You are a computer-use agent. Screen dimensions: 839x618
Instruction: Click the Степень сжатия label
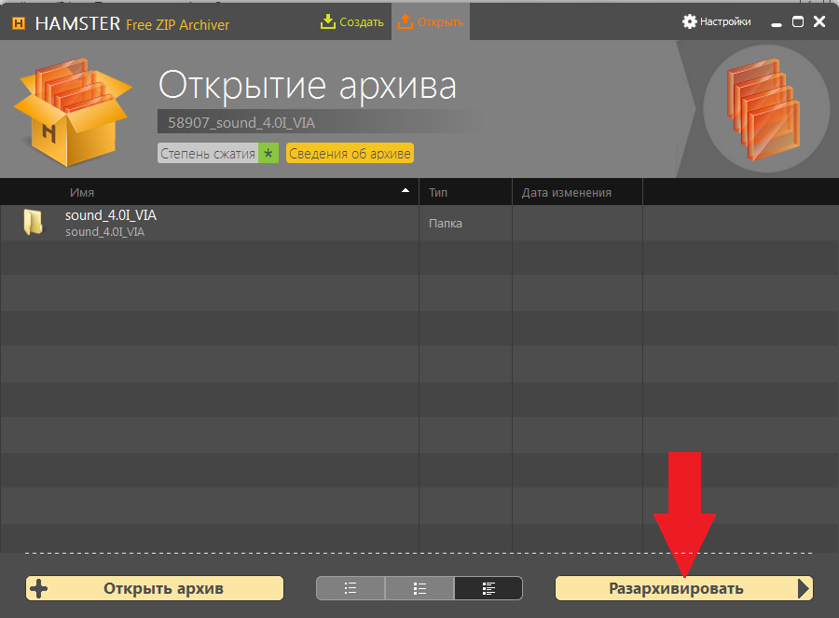click(x=208, y=154)
